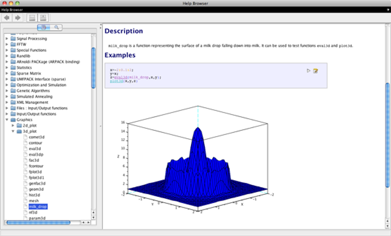This screenshot has height=236, width=391.
Task: Collapse the Graphics folder
Action: click(7, 120)
